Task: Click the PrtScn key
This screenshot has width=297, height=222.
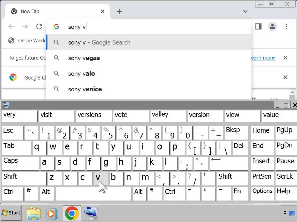Action: tap(262, 179)
